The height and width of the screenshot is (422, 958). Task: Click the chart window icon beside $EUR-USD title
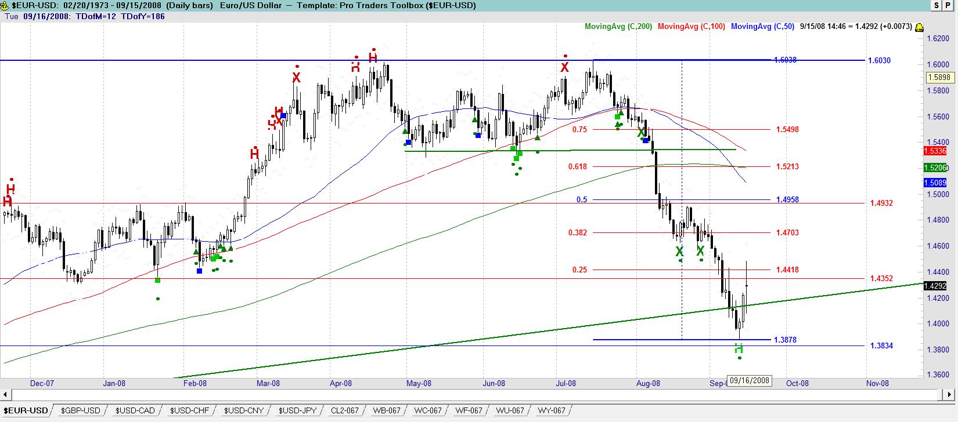coord(5,5)
